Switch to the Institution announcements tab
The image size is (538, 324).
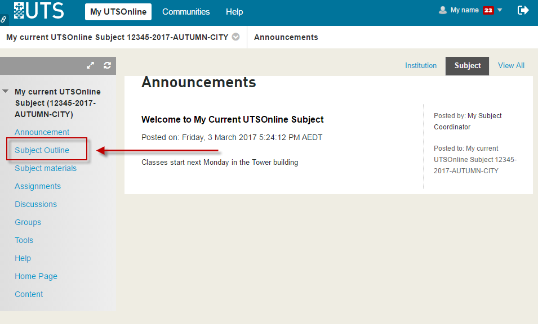pos(421,65)
